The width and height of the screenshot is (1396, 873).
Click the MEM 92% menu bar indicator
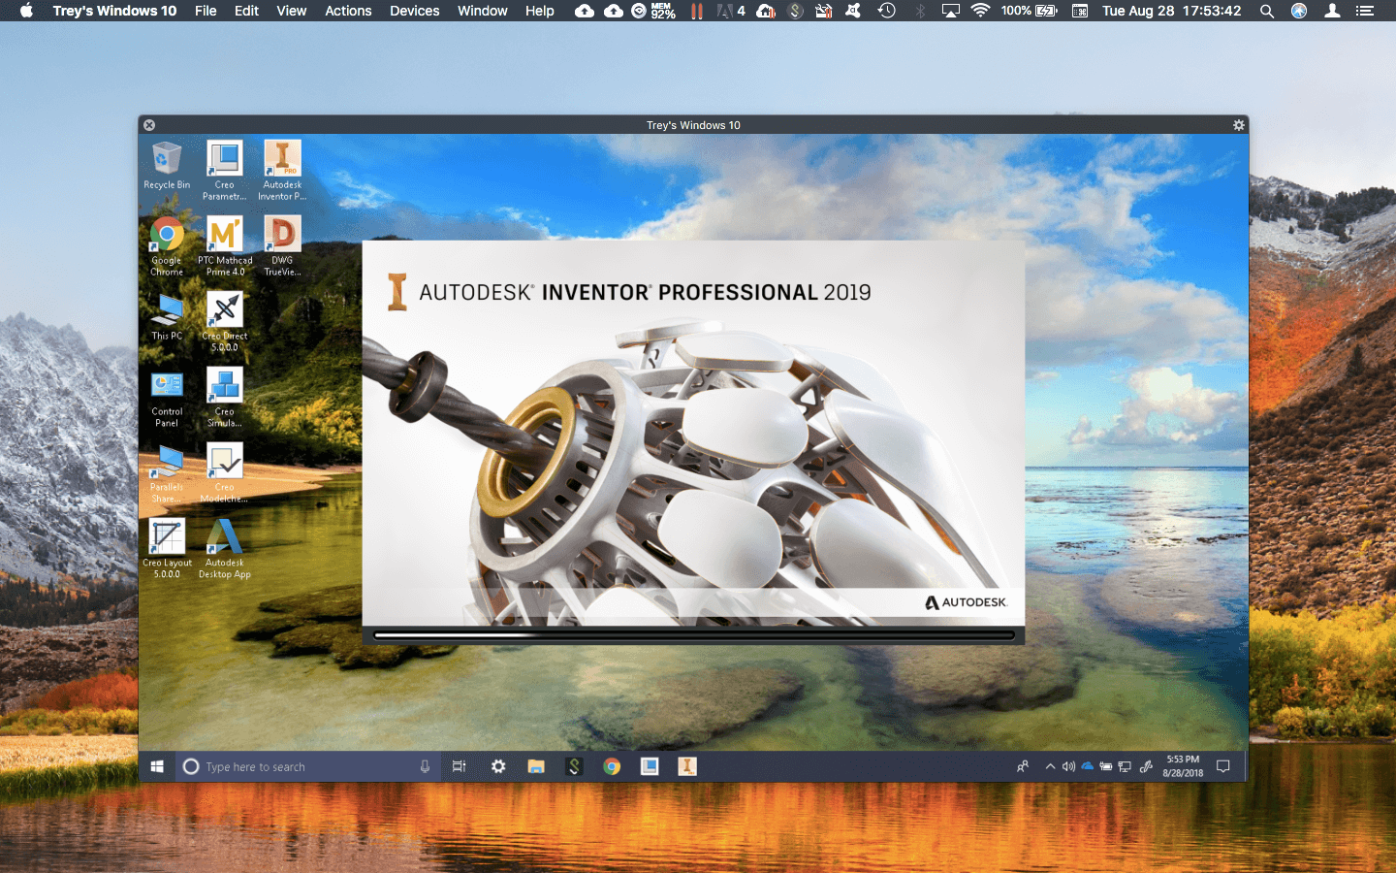point(663,11)
